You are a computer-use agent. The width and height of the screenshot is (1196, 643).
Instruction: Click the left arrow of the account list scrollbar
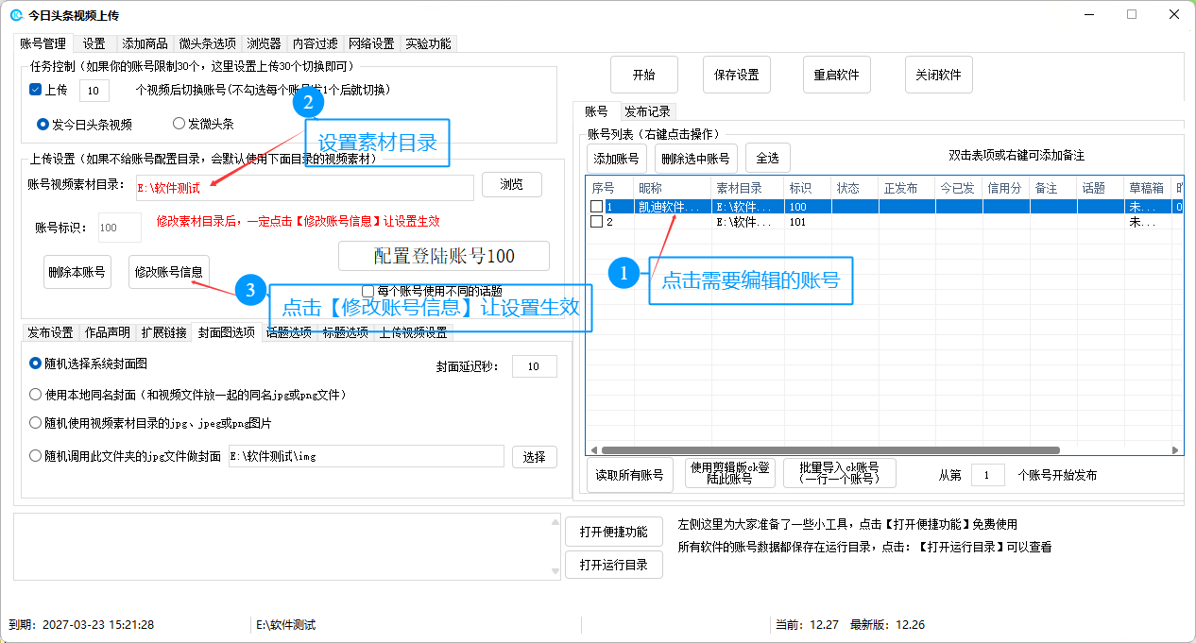594,450
